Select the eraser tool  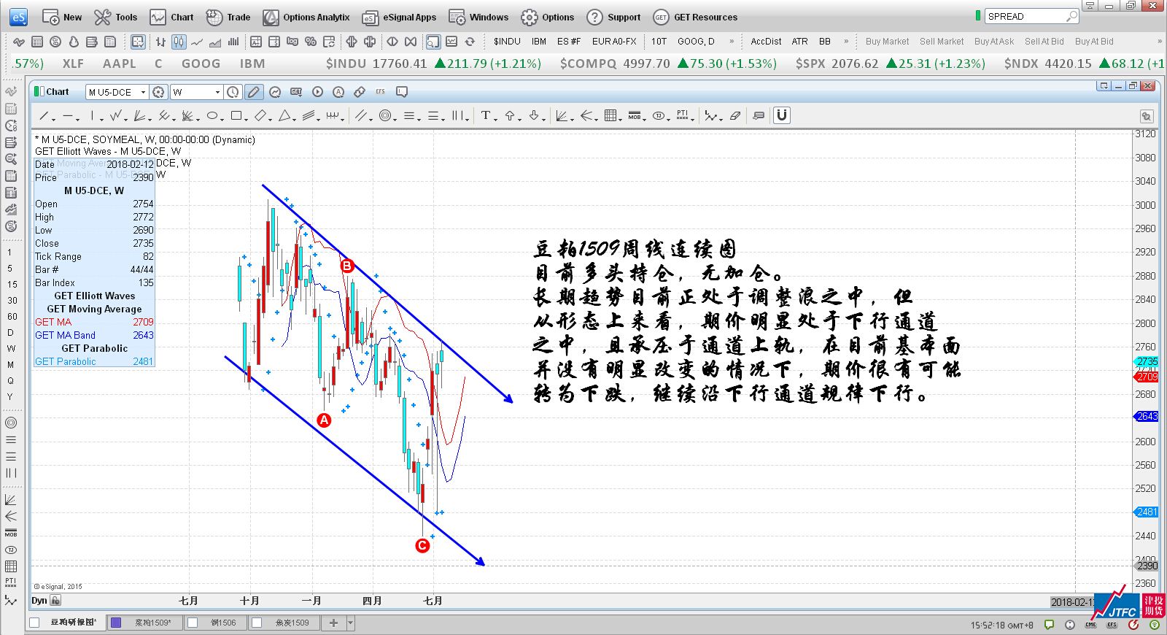735,115
